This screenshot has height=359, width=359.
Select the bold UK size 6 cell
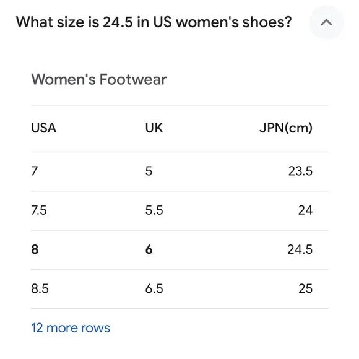coord(149,249)
